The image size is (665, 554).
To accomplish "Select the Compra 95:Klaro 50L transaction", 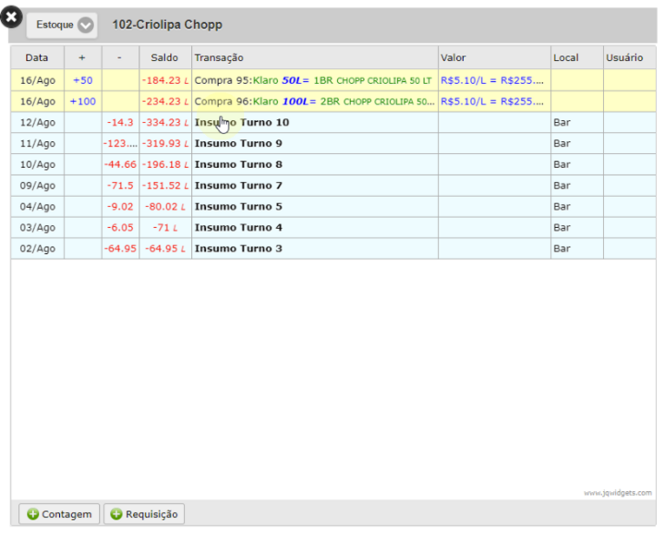I will pyautogui.click(x=313, y=80).
